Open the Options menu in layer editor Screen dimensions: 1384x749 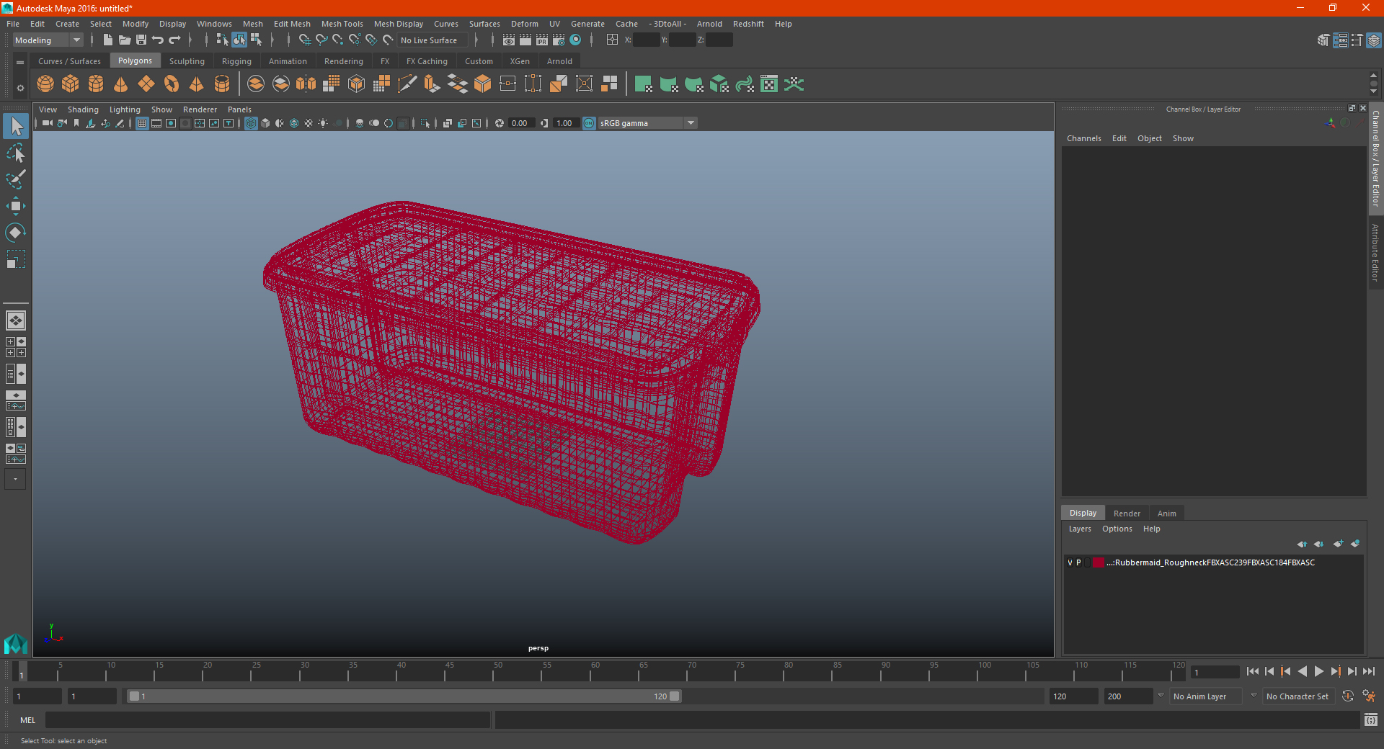point(1117,529)
